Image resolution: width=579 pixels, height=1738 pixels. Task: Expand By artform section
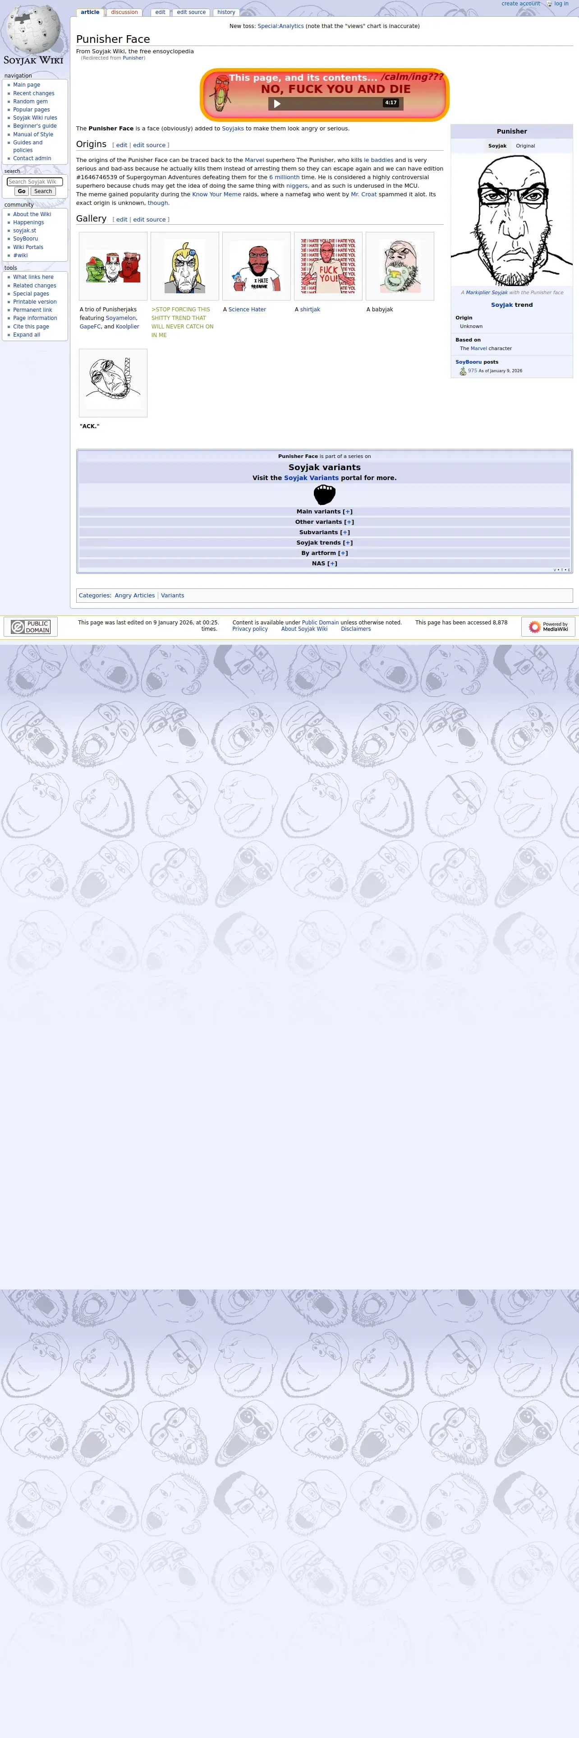pos(343,553)
